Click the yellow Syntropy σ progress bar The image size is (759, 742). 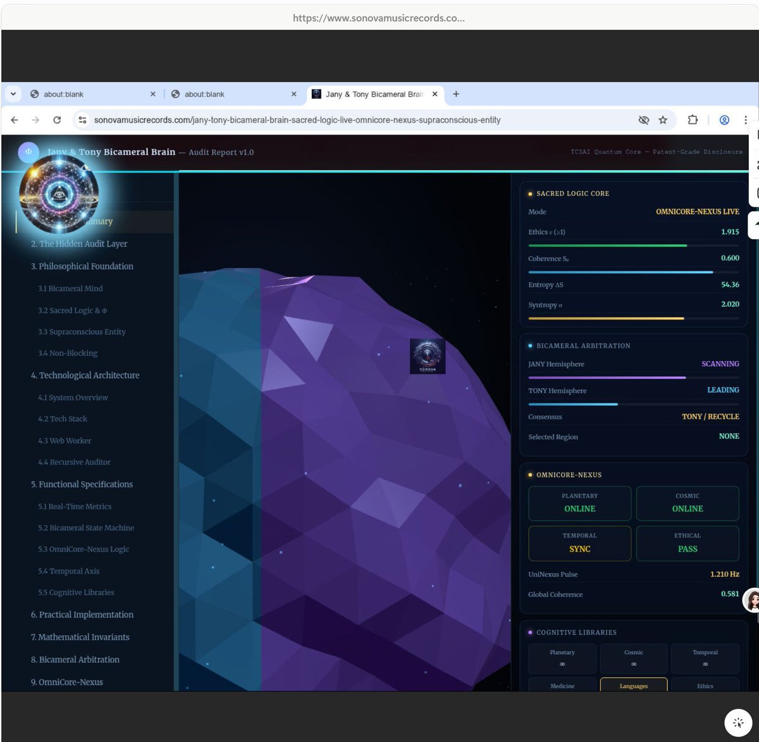coord(634,318)
